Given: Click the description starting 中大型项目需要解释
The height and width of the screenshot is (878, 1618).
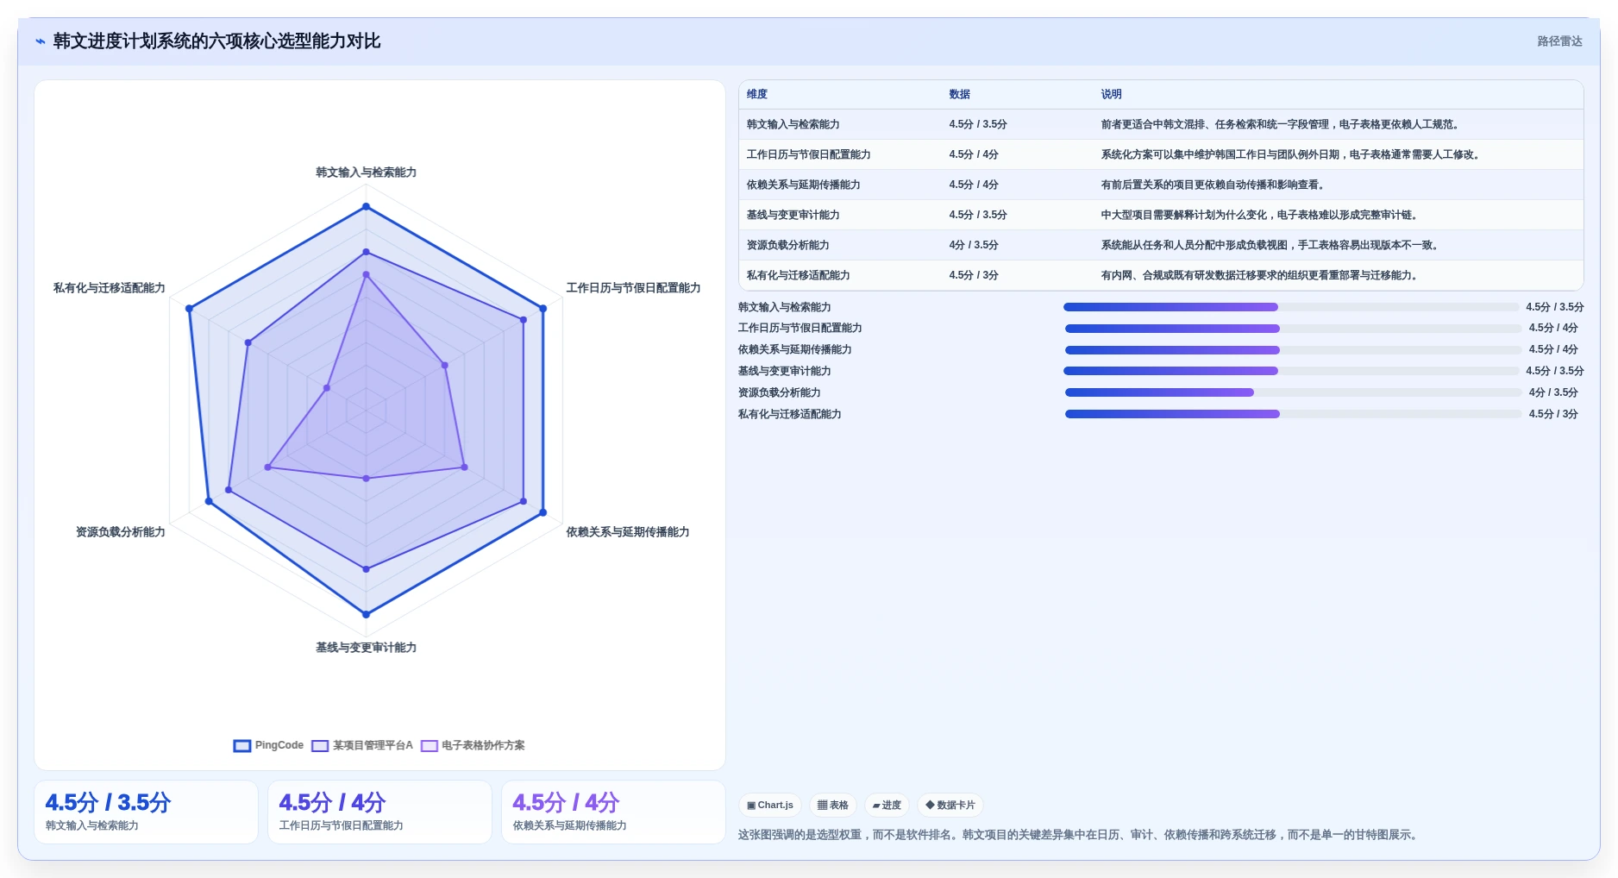Looking at the screenshot, I should (1260, 215).
